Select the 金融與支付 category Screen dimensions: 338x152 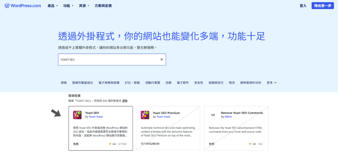pos(216,83)
